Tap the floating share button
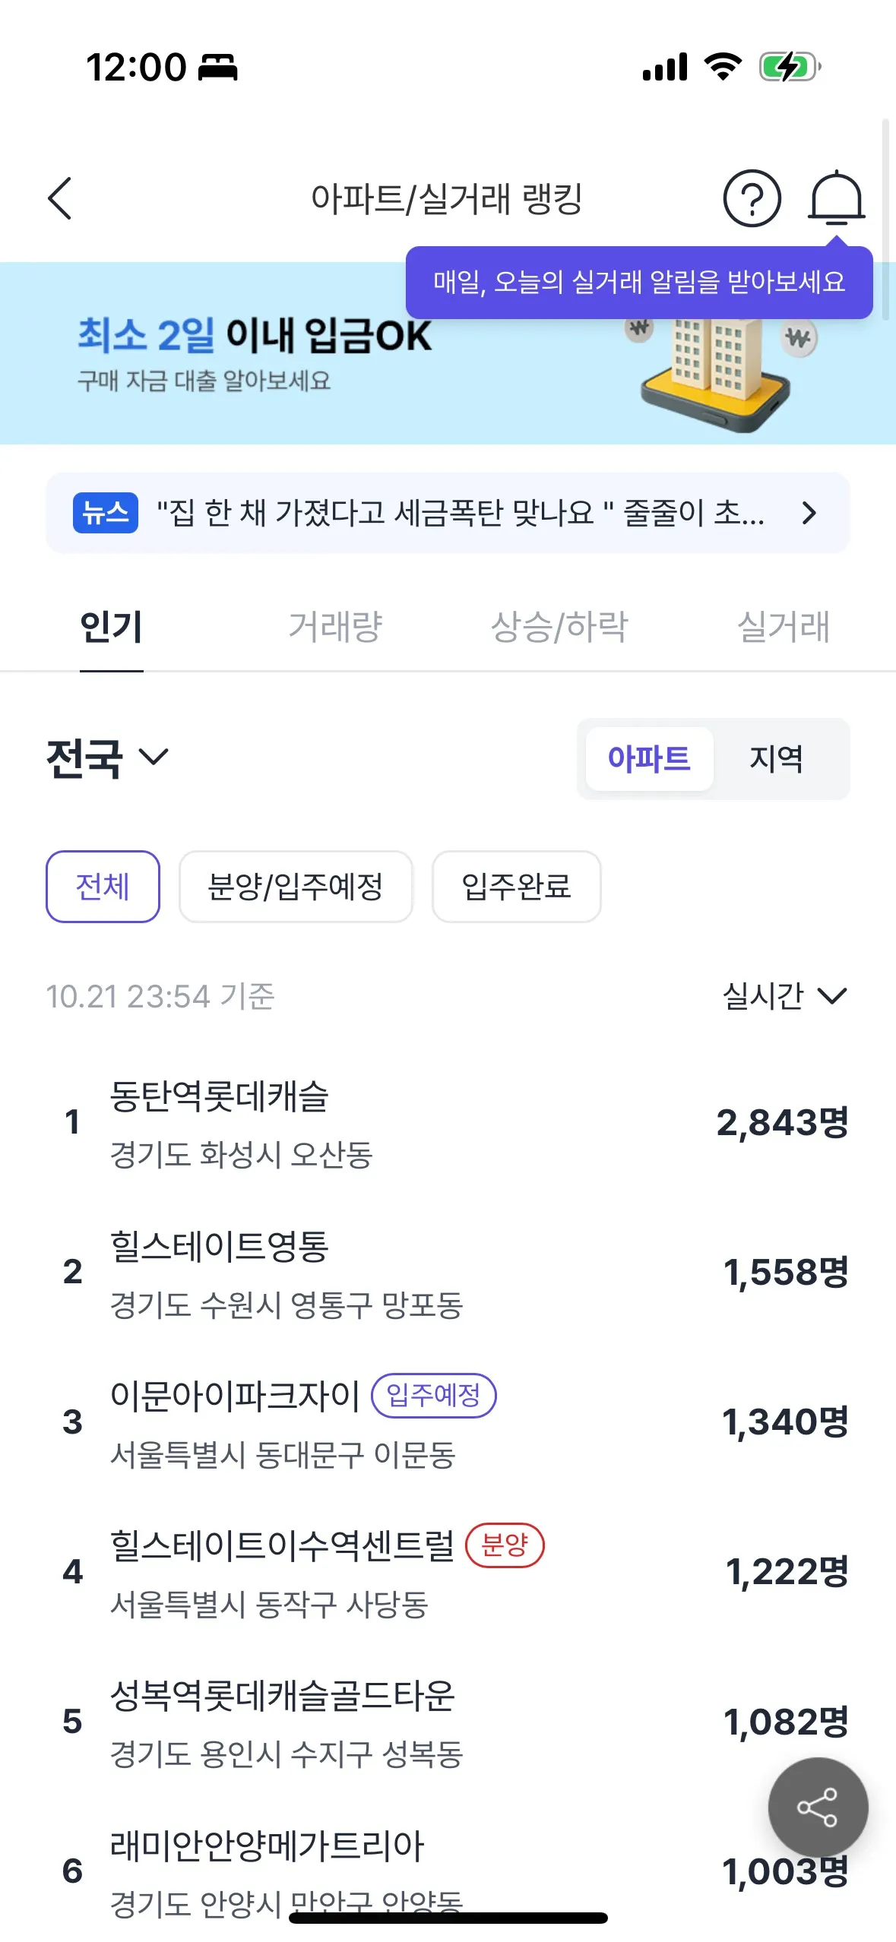The height and width of the screenshot is (1942, 896). [x=817, y=1807]
